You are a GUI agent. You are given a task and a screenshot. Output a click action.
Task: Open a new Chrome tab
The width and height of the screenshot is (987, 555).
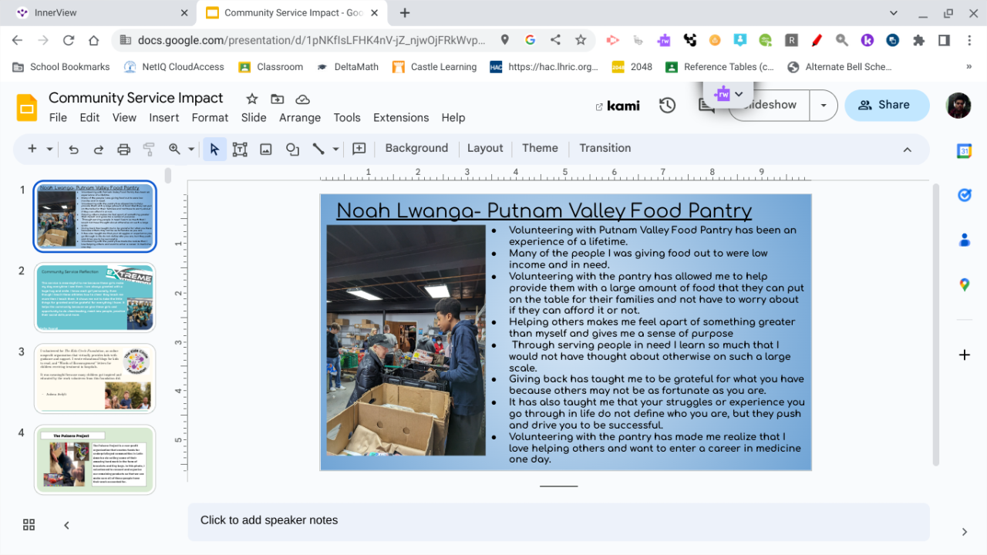405,13
